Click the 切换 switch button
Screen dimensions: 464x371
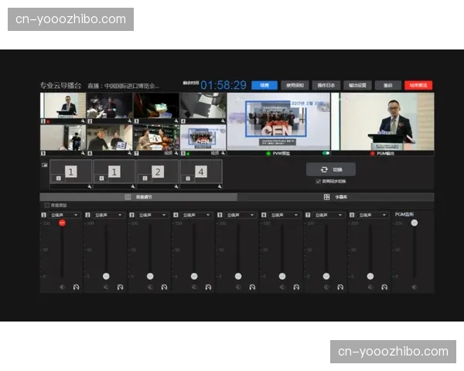333,169
